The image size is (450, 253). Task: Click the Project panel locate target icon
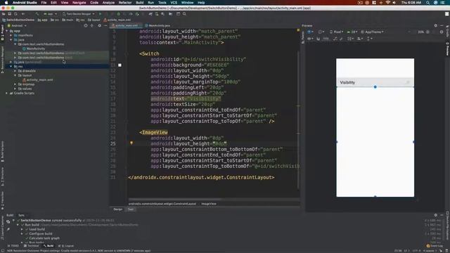(x=86, y=25)
